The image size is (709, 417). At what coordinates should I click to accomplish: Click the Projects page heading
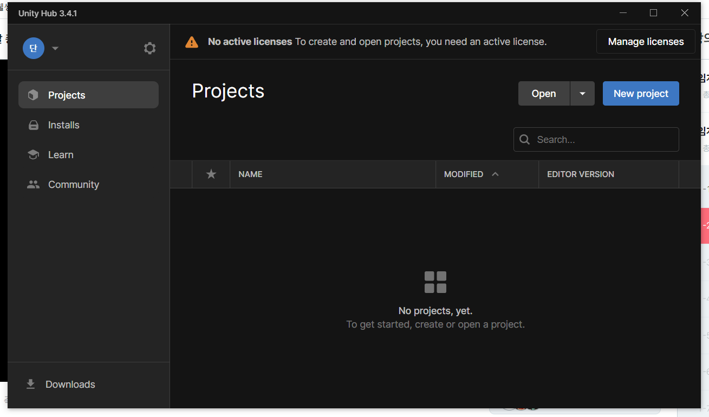[x=228, y=91]
